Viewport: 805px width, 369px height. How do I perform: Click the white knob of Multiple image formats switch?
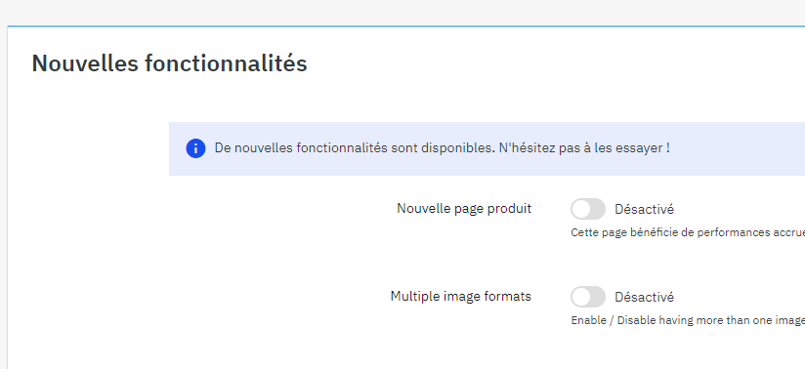point(581,297)
